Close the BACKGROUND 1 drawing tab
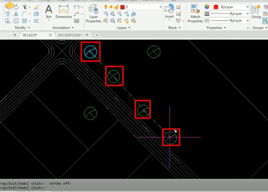This screenshot has width=268, height=192. tap(87, 35)
